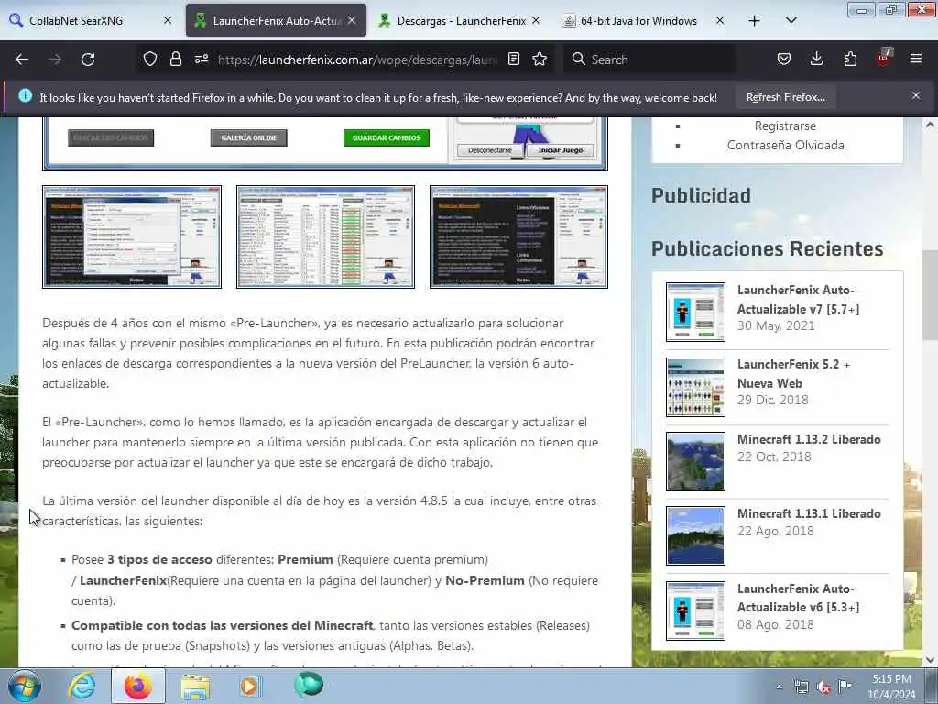
Task: Click the Contraseña Olvidada link
Action: click(x=785, y=145)
